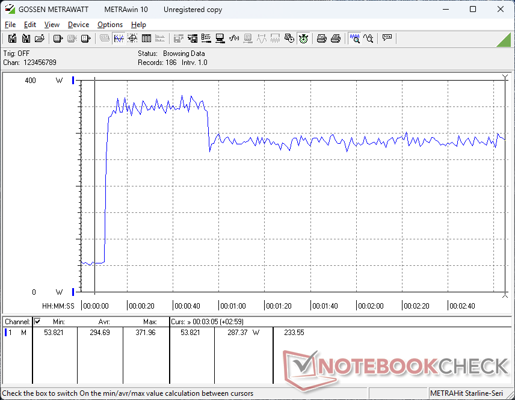
Task: Click the greyed bar chart view icon
Action: pyautogui.click(x=160, y=38)
